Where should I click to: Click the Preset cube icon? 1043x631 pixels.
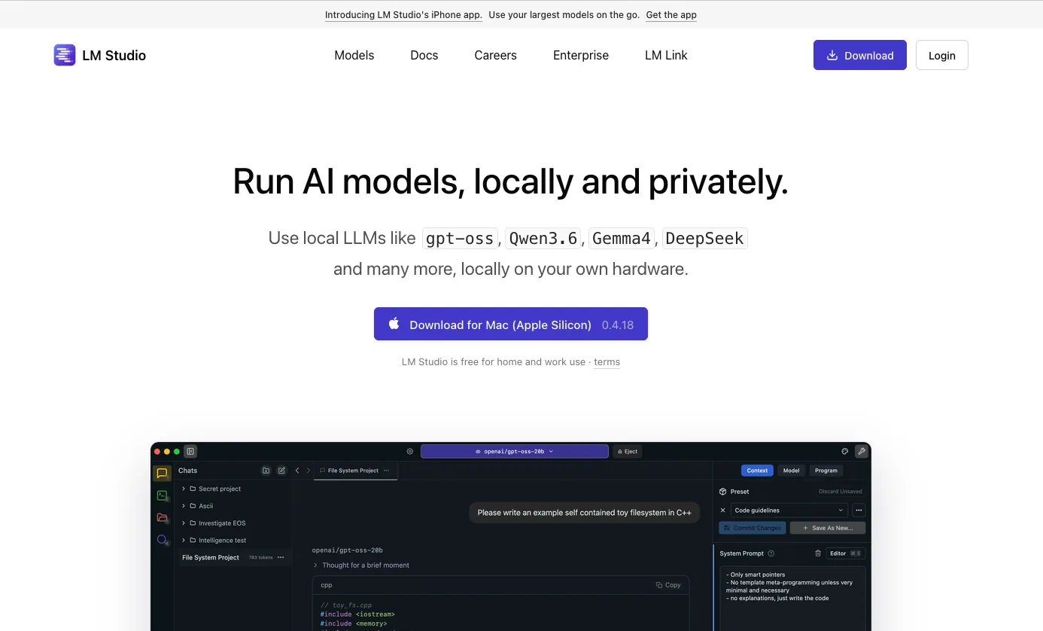[x=723, y=492]
